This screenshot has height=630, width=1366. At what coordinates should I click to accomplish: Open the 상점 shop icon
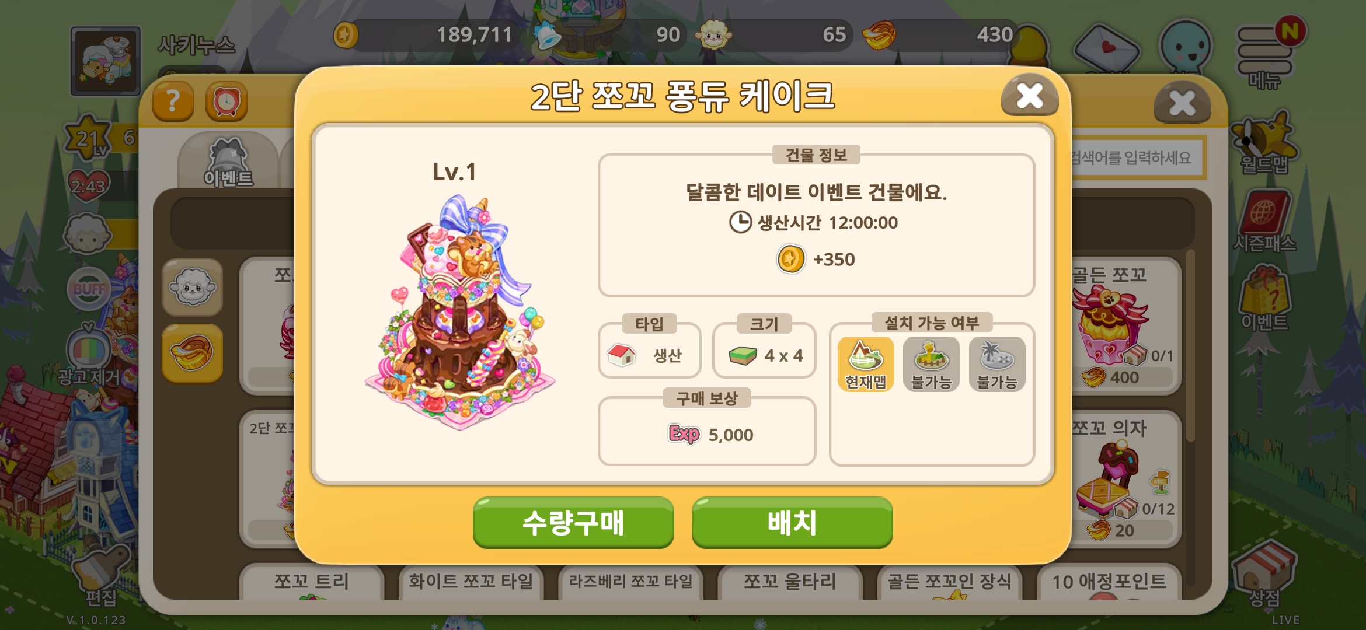click(x=1264, y=575)
